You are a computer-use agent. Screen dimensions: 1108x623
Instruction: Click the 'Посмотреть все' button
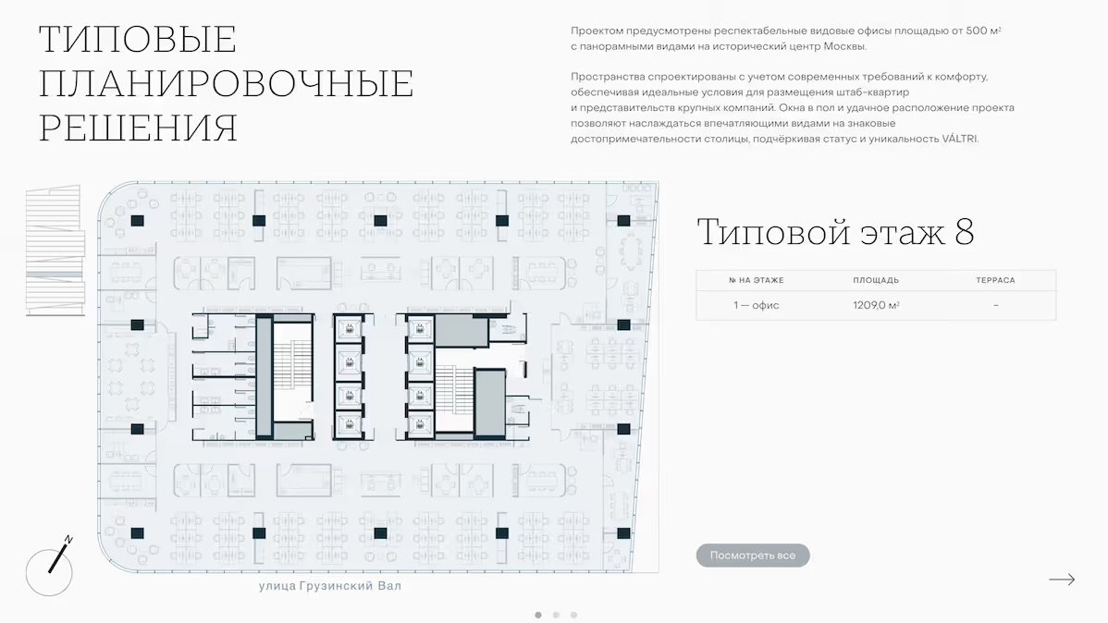click(x=753, y=556)
